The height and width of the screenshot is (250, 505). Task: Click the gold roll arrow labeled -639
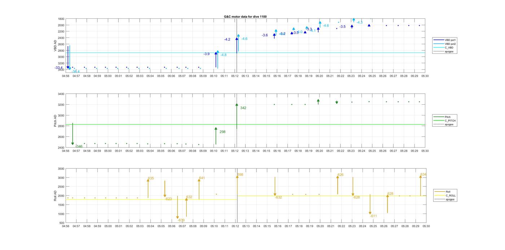(x=177, y=207)
